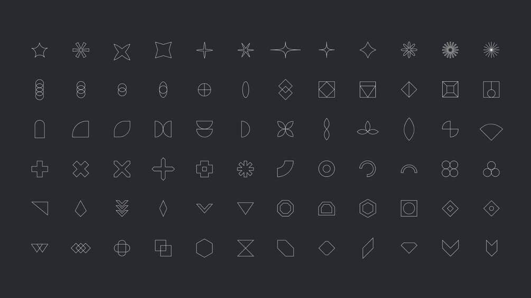Select the long horizontal four-point sparkle

[x=285, y=50]
